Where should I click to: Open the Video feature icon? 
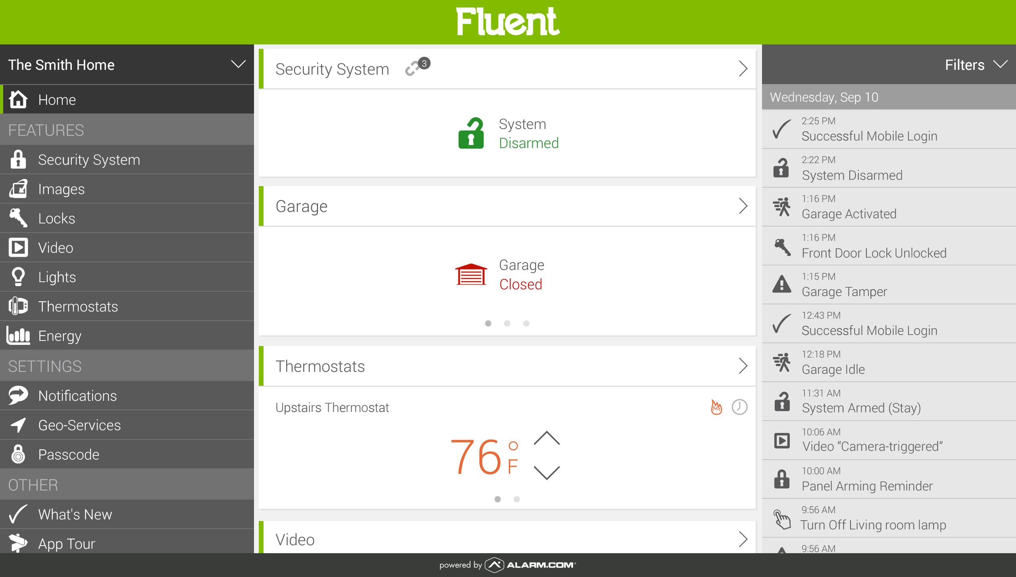(19, 247)
